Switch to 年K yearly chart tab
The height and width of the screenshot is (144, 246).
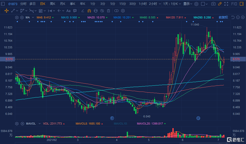point(83,4)
